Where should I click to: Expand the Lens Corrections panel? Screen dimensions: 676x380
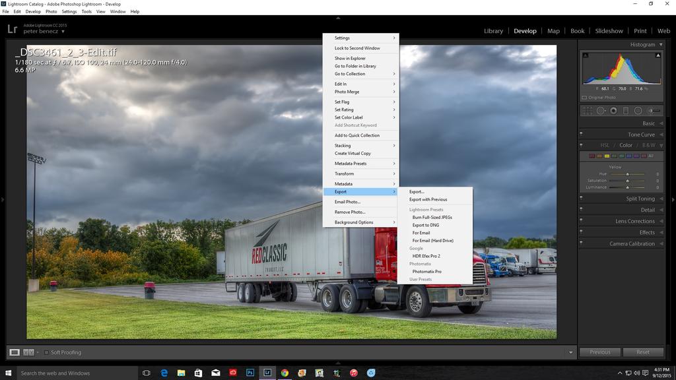tap(634, 221)
